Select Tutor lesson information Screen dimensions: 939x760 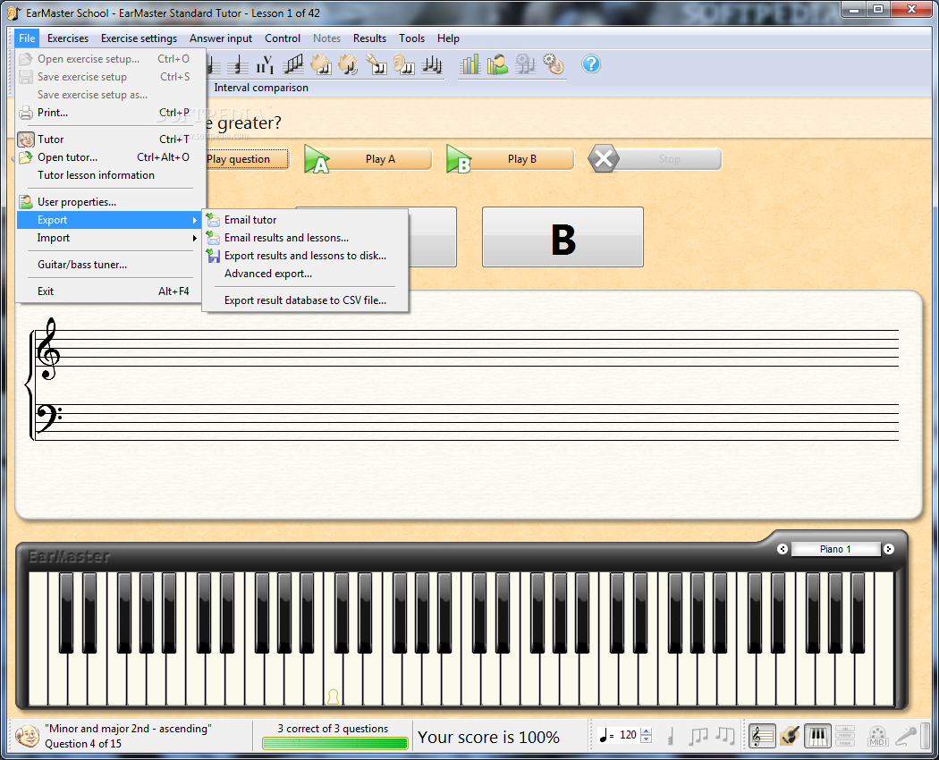pyautogui.click(x=108, y=175)
